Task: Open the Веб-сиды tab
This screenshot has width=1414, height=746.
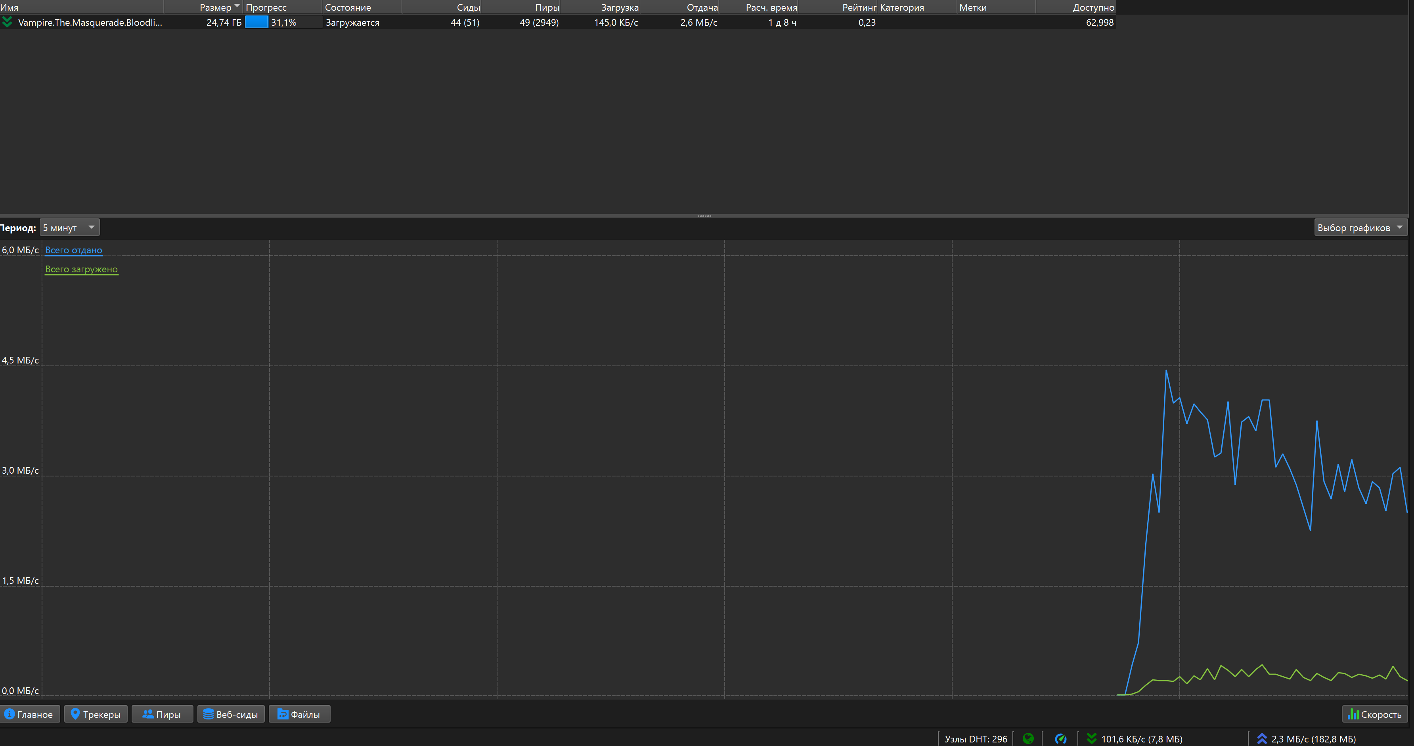Action: tap(231, 714)
